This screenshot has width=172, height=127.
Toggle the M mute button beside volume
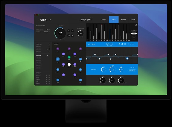[69, 31]
